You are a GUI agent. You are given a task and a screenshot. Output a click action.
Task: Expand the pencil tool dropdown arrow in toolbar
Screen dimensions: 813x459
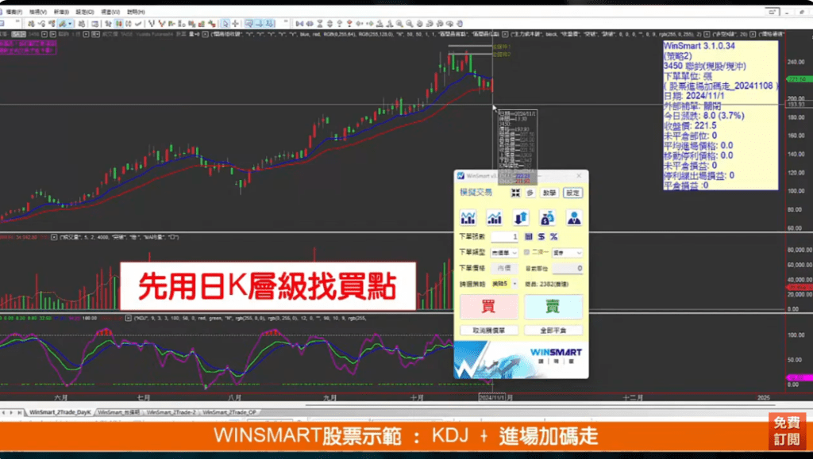[x=70, y=24]
